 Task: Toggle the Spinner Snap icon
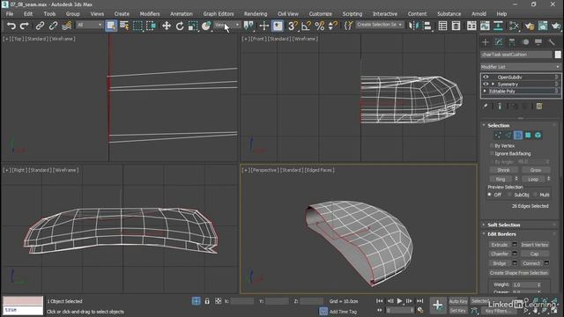333,26
